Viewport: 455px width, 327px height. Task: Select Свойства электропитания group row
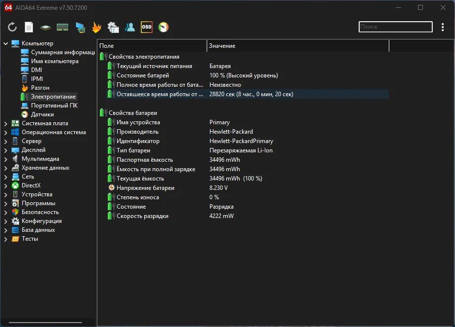coord(244,57)
